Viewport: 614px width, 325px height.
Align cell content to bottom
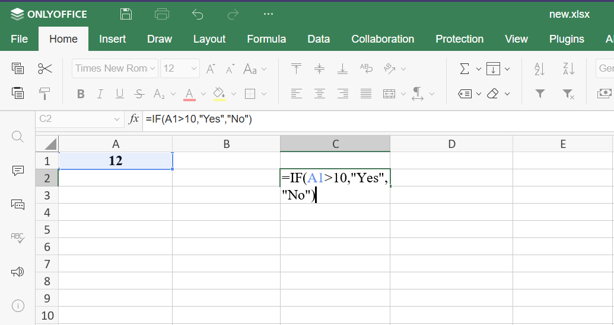pyautogui.click(x=343, y=69)
